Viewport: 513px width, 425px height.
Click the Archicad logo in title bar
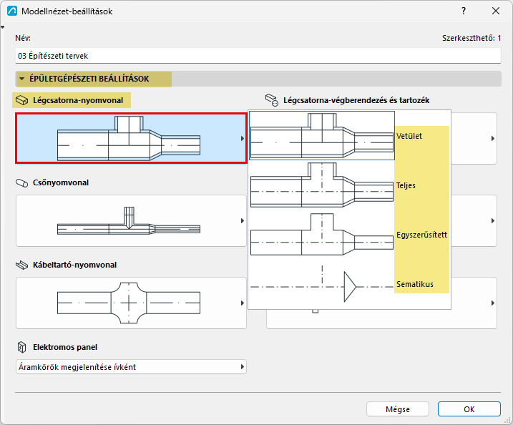(x=12, y=11)
